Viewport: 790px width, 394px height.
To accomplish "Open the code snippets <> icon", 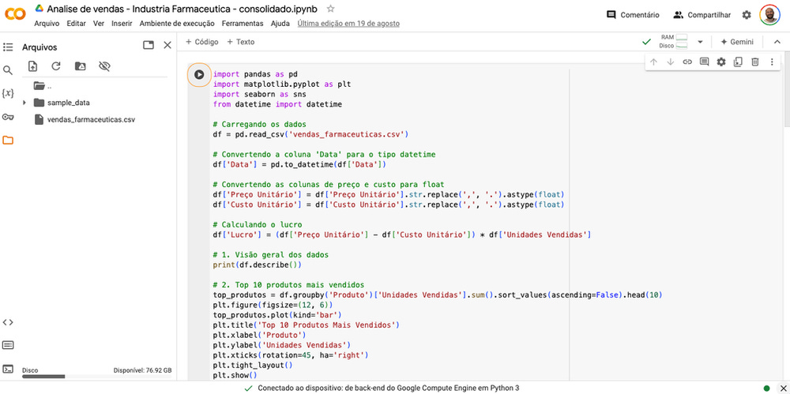I will point(8,322).
